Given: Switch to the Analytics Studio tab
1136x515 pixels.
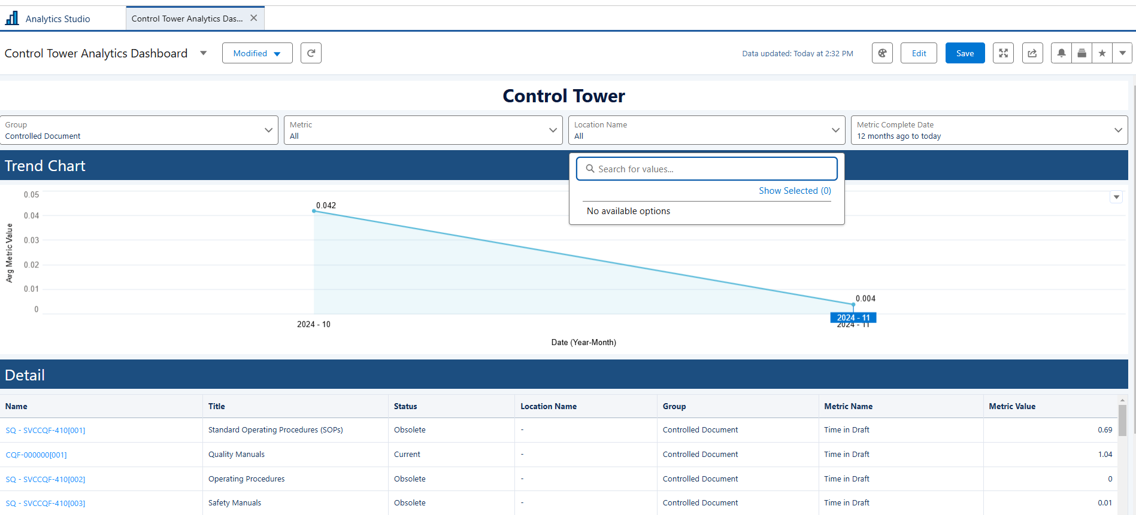Looking at the screenshot, I should click(57, 19).
